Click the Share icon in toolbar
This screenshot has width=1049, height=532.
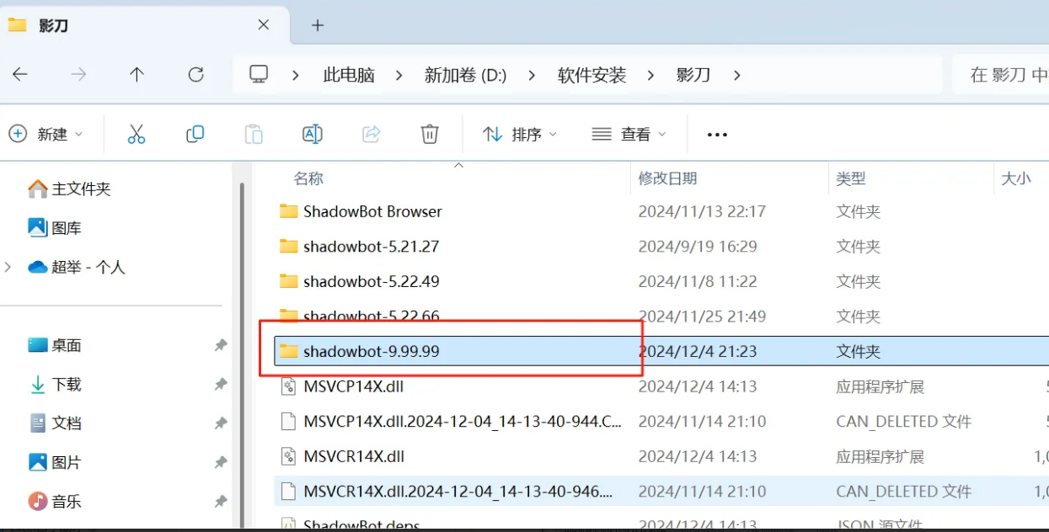pyautogui.click(x=371, y=134)
